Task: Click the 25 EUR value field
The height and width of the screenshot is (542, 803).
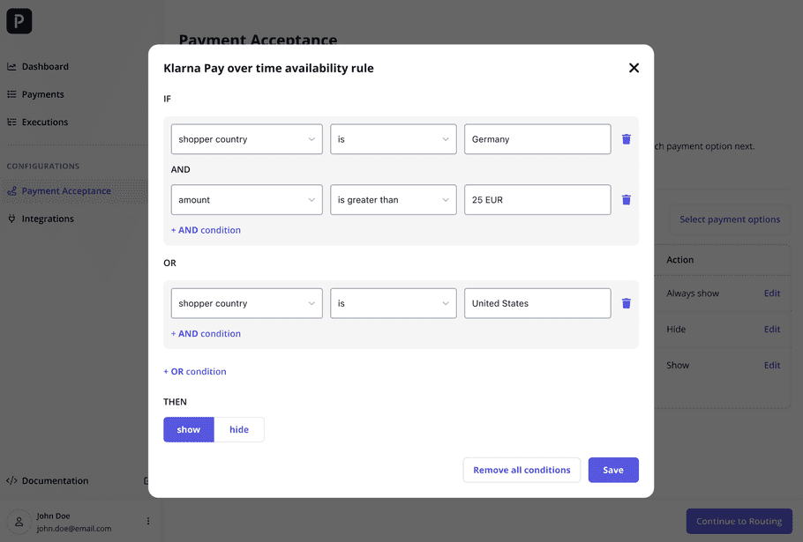Action: click(537, 199)
